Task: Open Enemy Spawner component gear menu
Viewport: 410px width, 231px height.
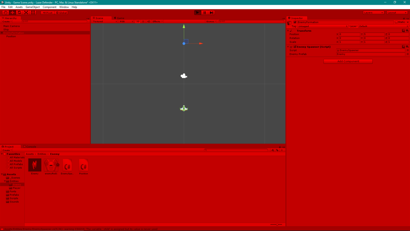Action: (x=407, y=47)
